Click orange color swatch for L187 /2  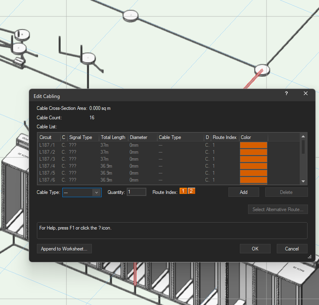click(253, 152)
